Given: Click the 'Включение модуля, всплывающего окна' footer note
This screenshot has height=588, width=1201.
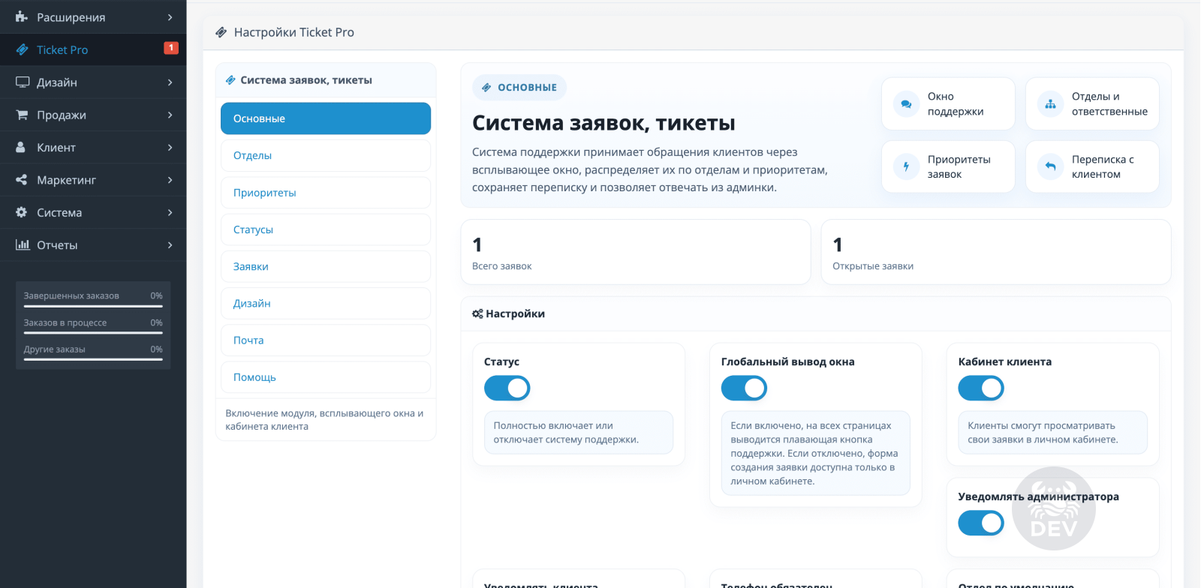Looking at the screenshot, I should [324, 420].
